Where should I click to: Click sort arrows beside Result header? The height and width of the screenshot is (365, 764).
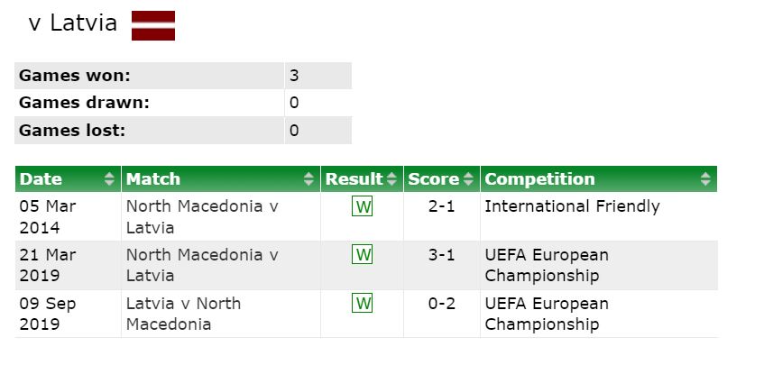coord(391,179)
